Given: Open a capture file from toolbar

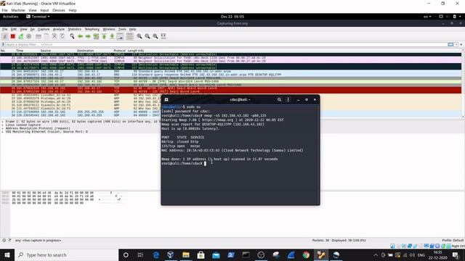Looking at the screenshot, I should point(39,36).
